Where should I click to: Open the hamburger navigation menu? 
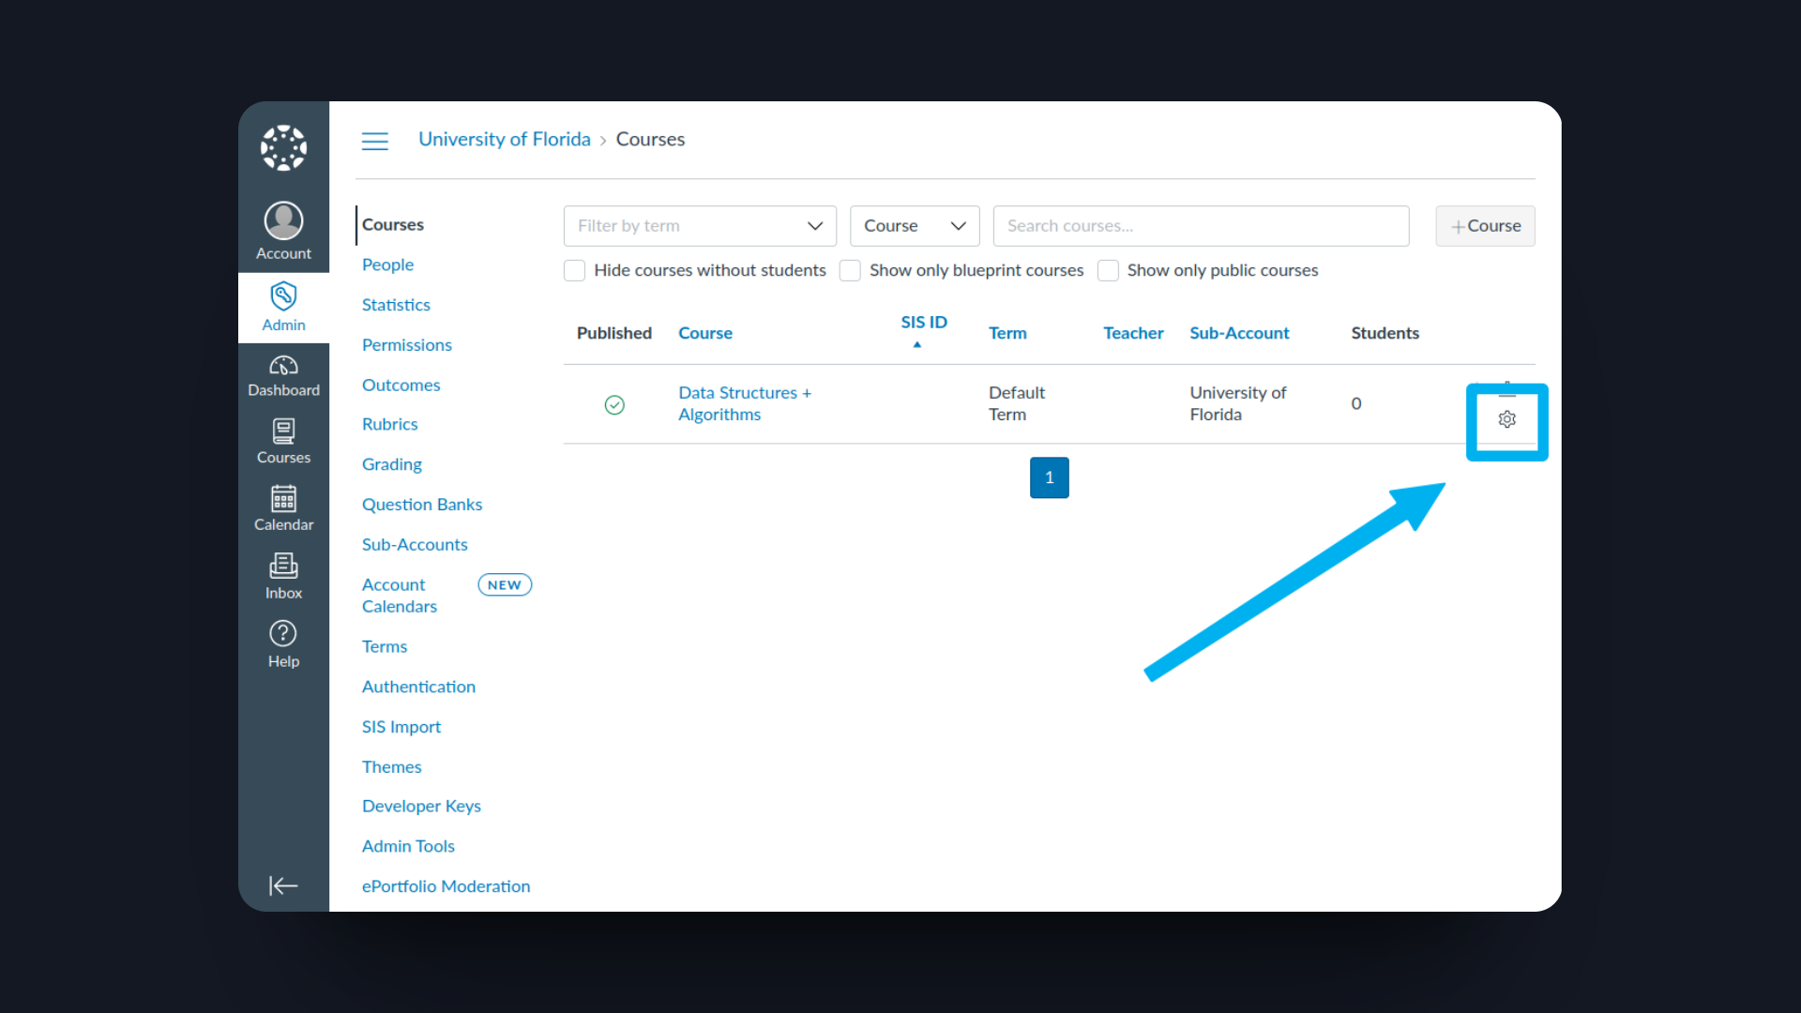[374, 141]
